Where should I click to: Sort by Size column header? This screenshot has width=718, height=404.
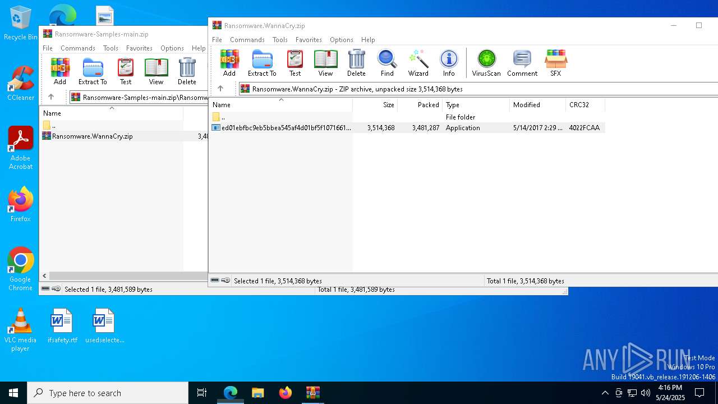pyautogui.click(x=375, y=105)
